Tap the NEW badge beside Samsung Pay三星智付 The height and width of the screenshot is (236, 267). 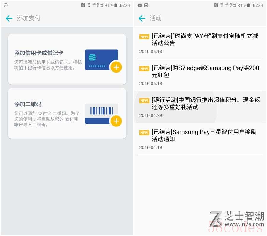click(144, 133)
